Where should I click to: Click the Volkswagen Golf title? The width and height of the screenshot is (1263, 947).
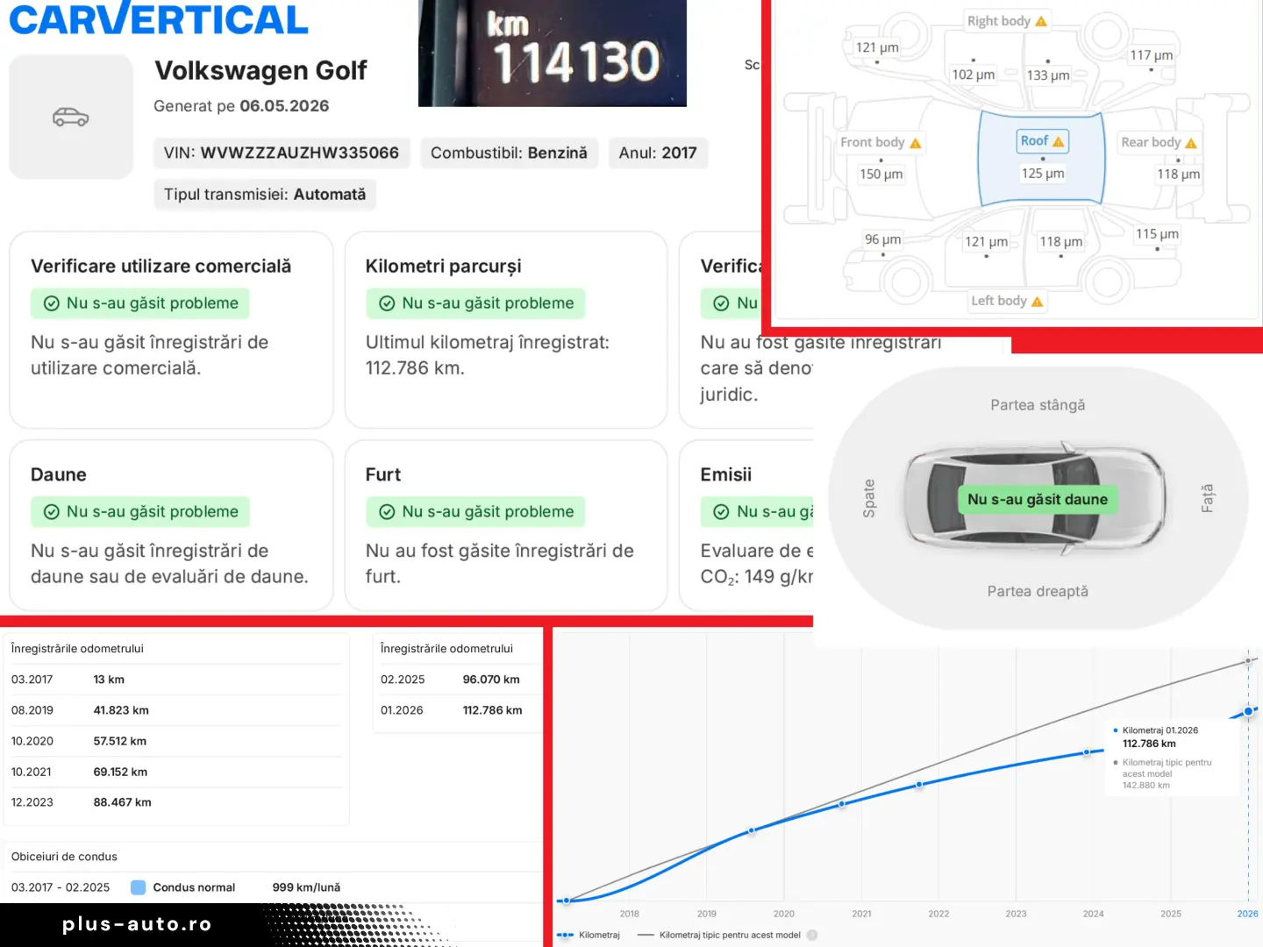[x=260, y=70]
